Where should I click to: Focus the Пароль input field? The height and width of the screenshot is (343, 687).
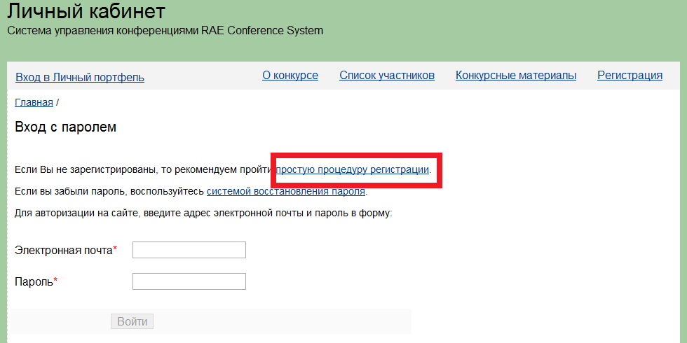(189, 281)
